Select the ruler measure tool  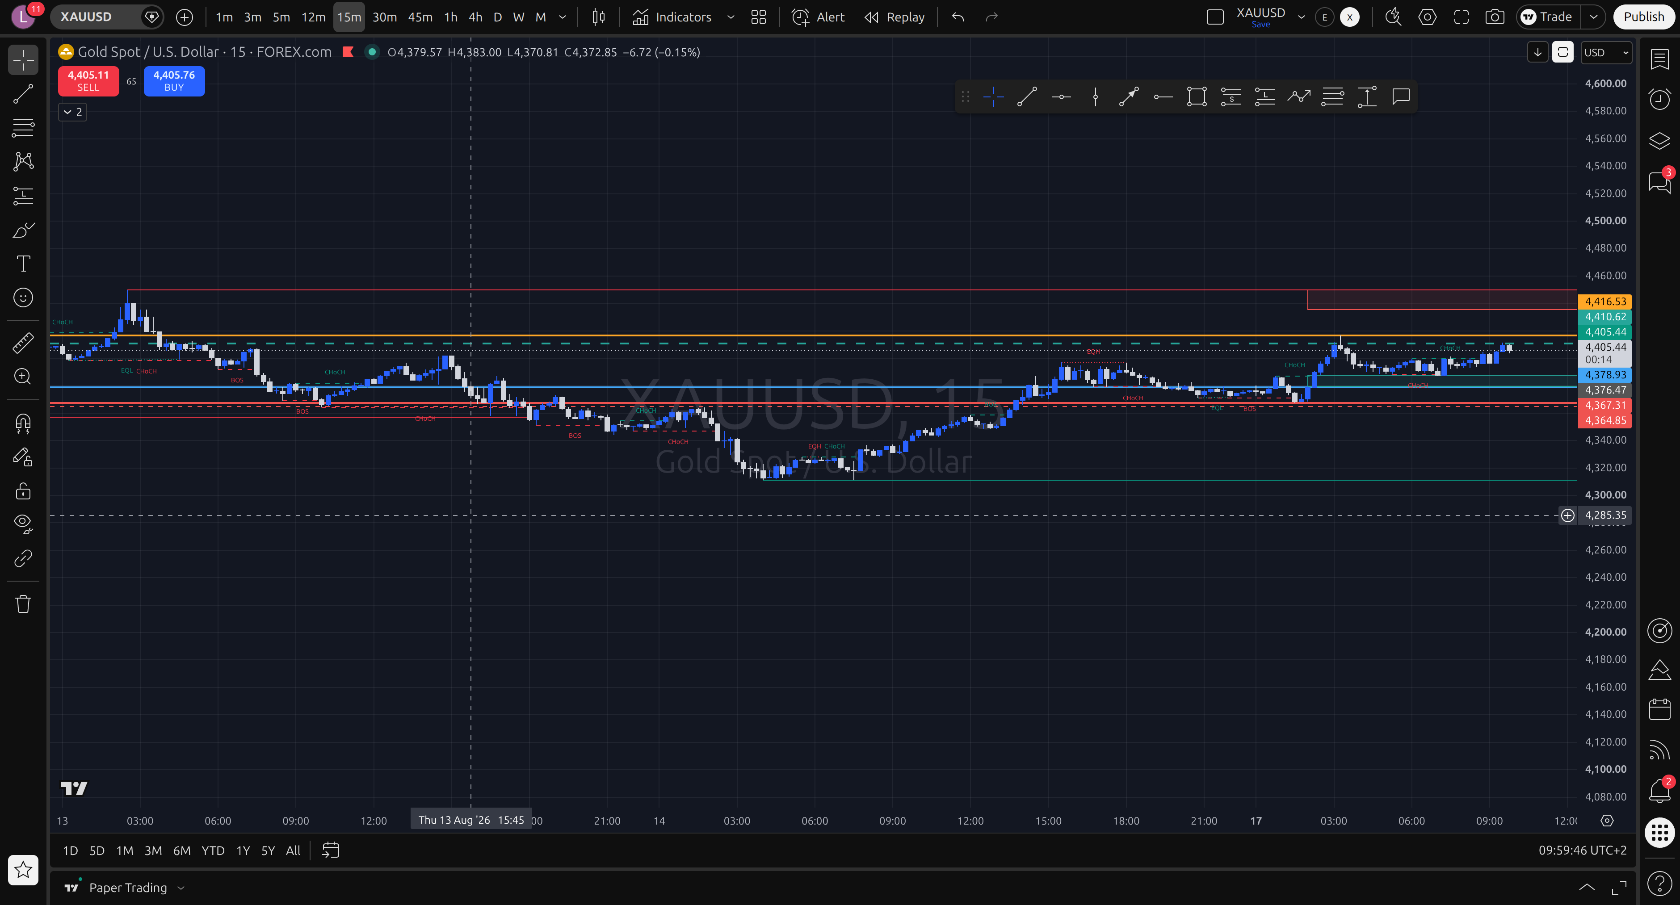pos(24,342)
